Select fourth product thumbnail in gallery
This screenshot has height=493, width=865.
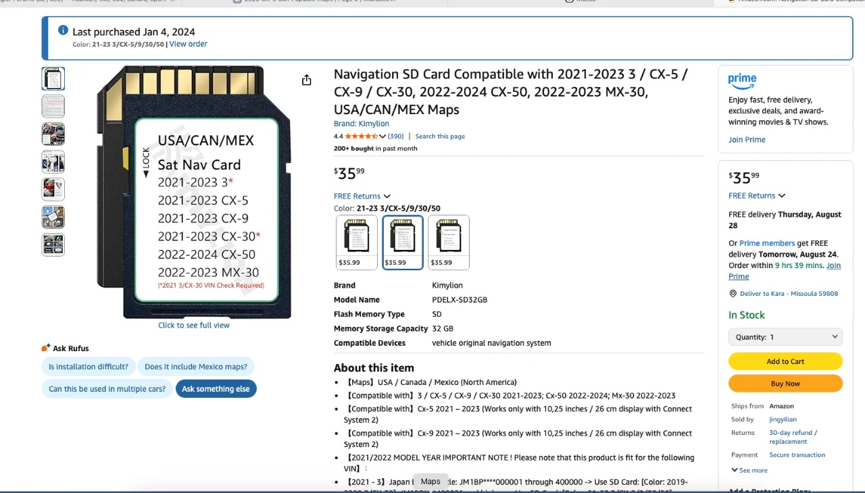tap(53, 161)
